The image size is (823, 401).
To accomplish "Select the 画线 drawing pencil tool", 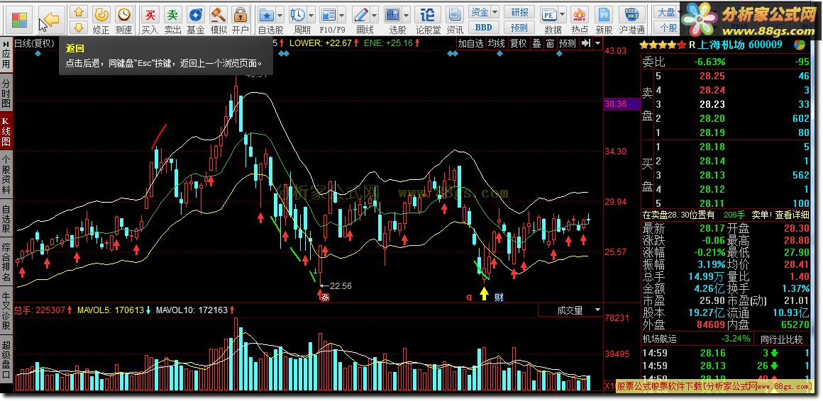I will [360, 14].
